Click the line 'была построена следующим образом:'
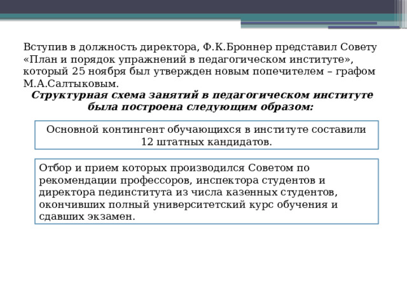 coord(200,107)
